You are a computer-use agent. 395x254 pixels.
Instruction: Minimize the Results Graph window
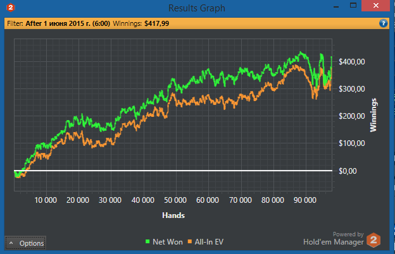(x=336, y=6)
